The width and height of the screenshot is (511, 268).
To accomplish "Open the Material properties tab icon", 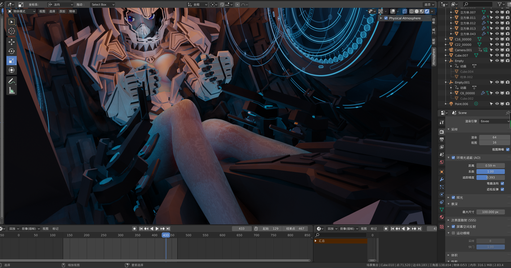I will 442,217.
